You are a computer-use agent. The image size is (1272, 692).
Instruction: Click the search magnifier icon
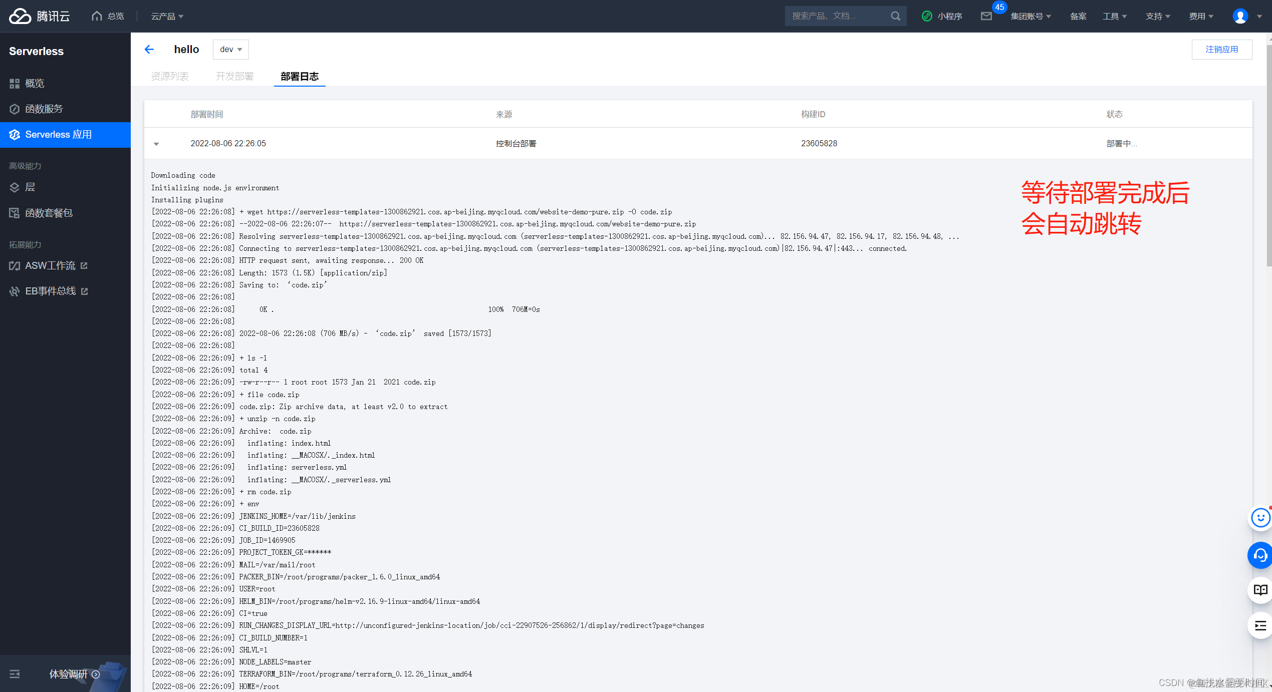coord(895,16)
